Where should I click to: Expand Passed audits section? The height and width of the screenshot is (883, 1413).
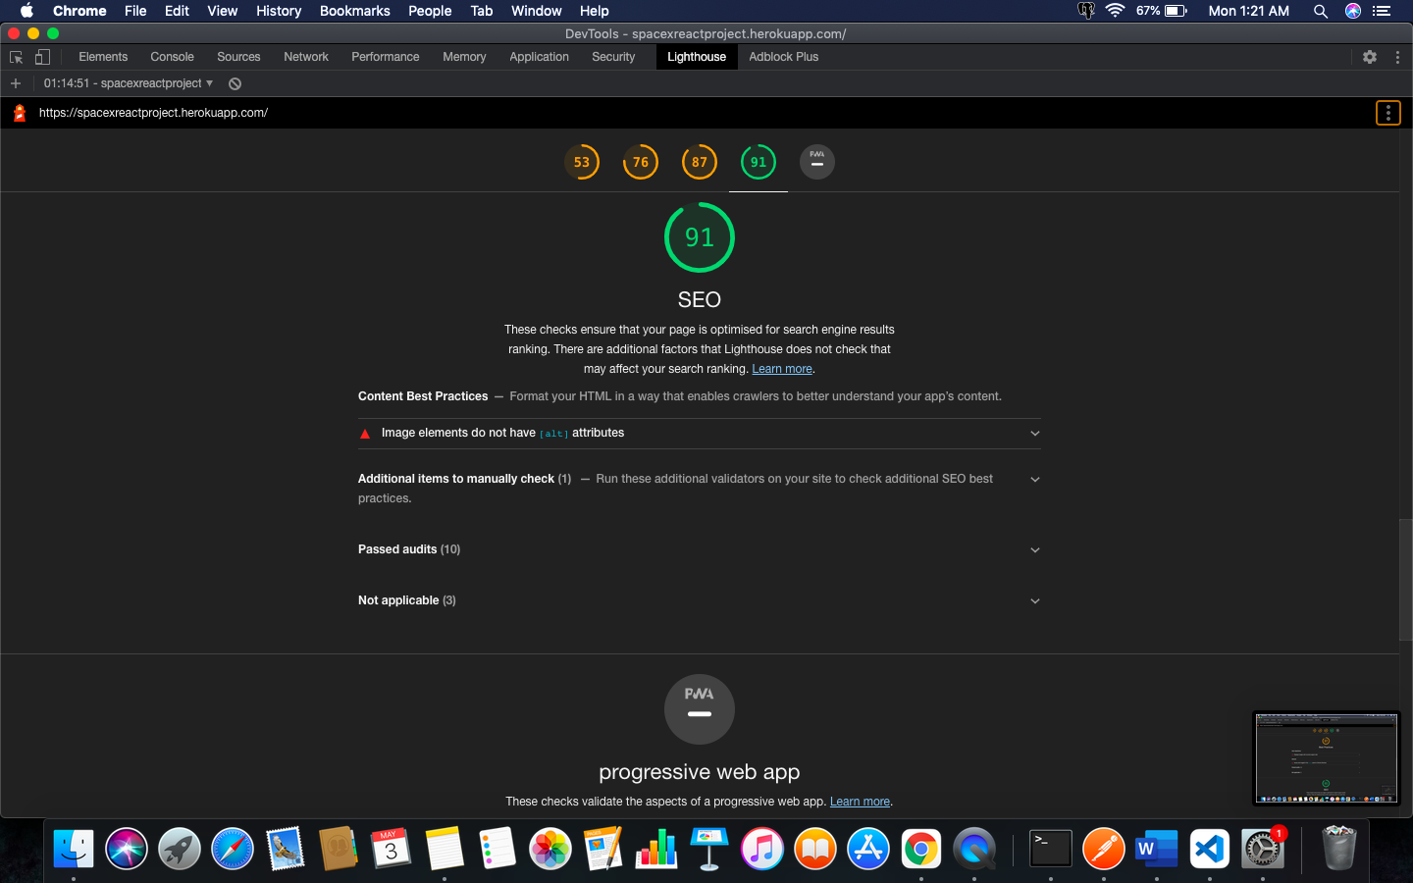coord(699,549)
